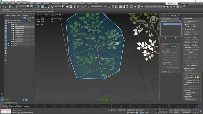This screenshot has width=203, height=114.
Task: Open the reference coordinate system View dropdown
Action: pos(58,6)
